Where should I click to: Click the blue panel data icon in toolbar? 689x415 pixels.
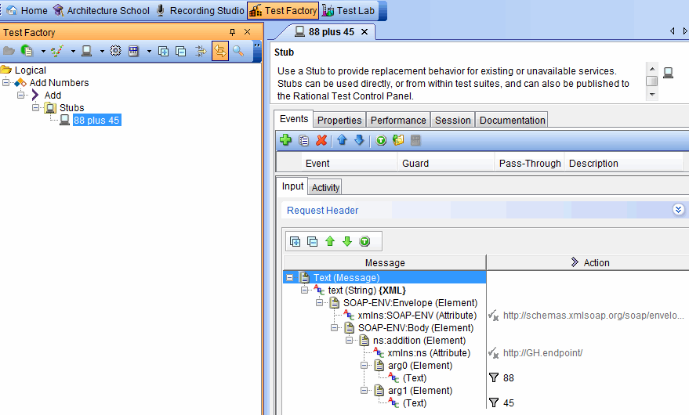tap(133, 51)
